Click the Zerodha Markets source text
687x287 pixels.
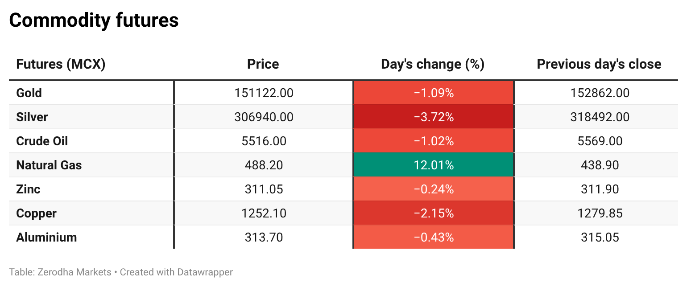tap(70, 272)
